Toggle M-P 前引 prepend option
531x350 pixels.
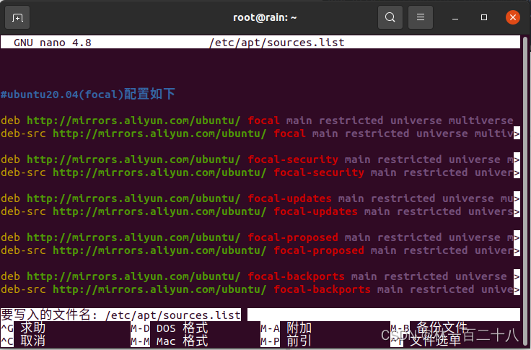[286, 341]
